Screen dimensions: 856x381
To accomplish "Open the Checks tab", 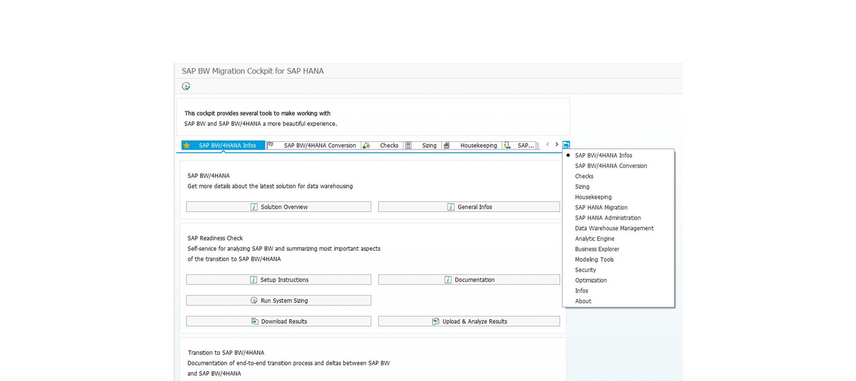I will [382, 145].
